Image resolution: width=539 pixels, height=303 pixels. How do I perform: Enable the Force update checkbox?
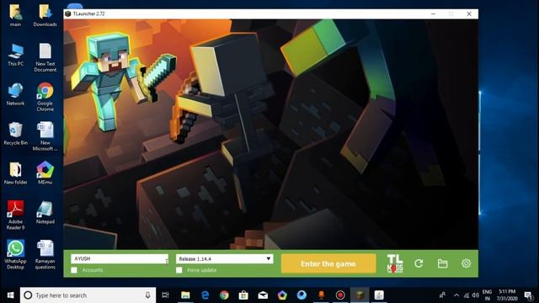tap(179, 270)
